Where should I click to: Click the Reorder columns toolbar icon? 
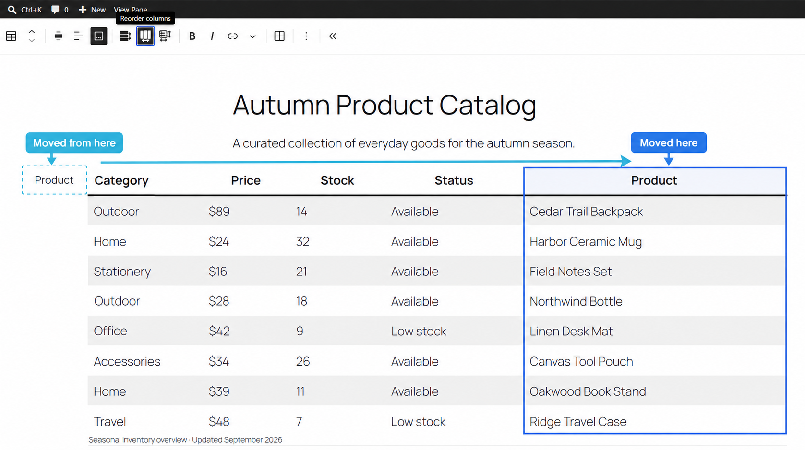click(145, 36)
